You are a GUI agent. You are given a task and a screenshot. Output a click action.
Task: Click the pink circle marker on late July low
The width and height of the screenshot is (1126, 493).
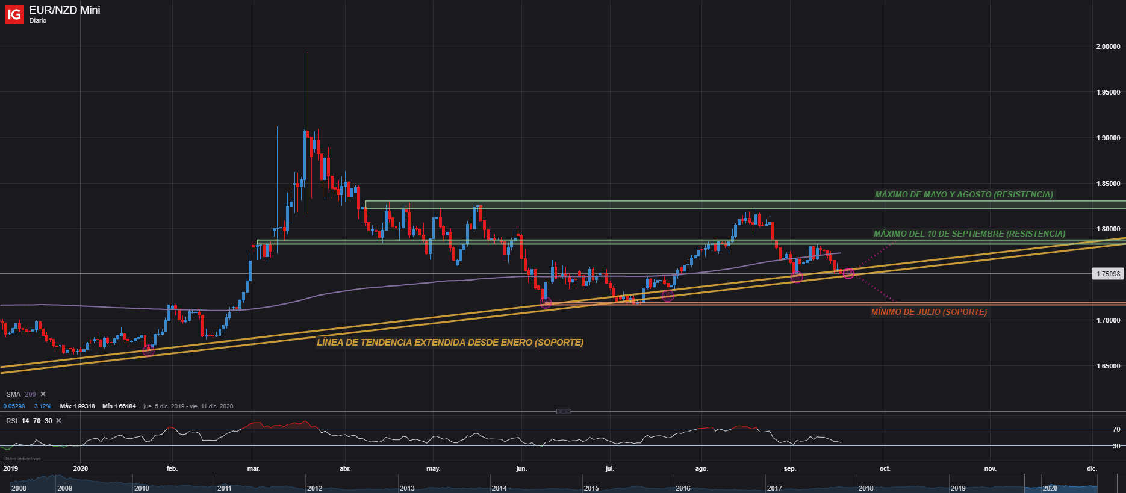pyautogui.click(x=668, y=296)
